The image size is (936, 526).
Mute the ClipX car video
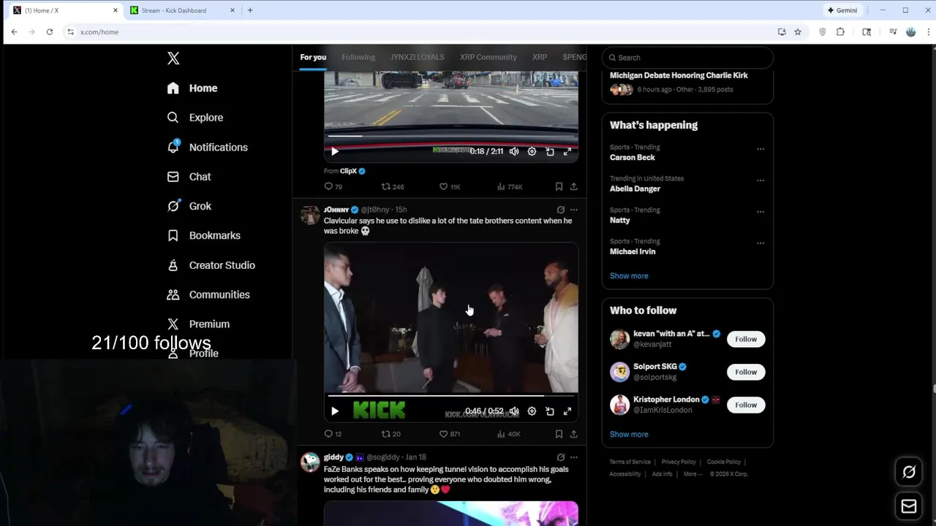coord(514,151)
